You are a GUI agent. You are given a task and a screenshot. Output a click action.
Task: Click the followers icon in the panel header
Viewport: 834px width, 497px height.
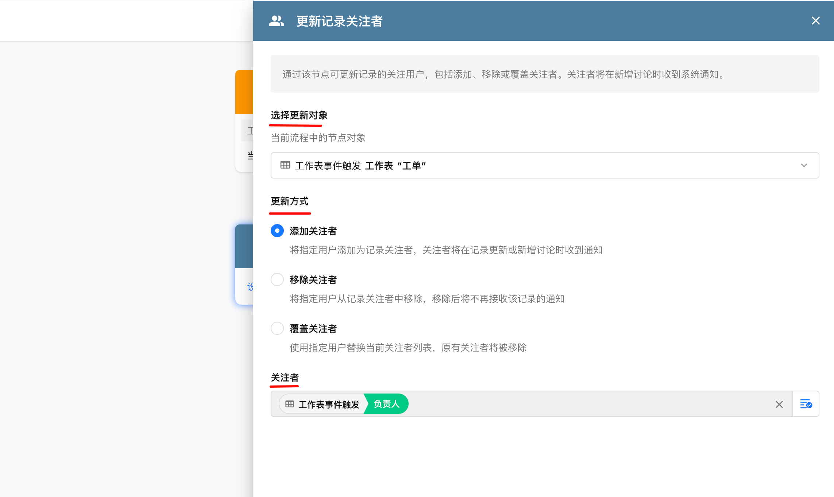pos(276,21)
